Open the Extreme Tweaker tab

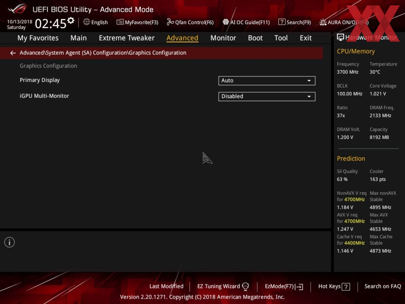(x=127, y=38)
